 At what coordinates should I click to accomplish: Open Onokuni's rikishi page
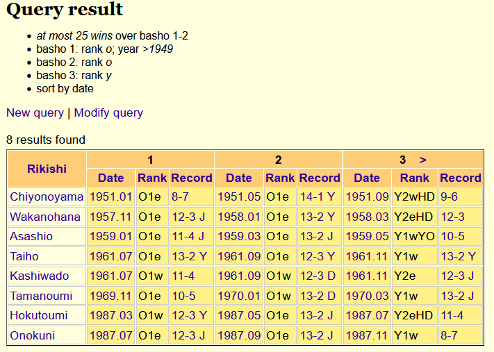(x=33, y=335)
